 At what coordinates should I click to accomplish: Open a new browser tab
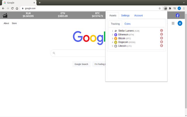click(40, 3)
